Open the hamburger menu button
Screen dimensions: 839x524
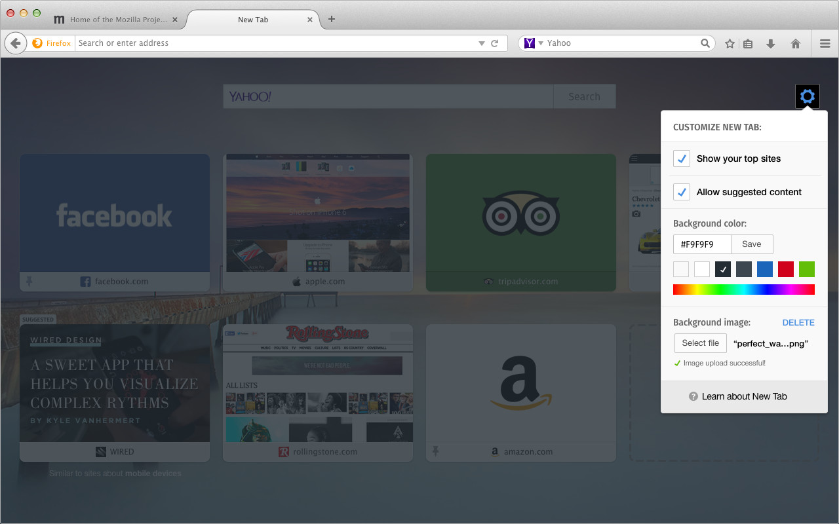[x=825, y=43]
